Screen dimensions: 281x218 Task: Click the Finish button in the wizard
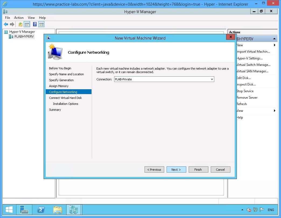(198, 169)
